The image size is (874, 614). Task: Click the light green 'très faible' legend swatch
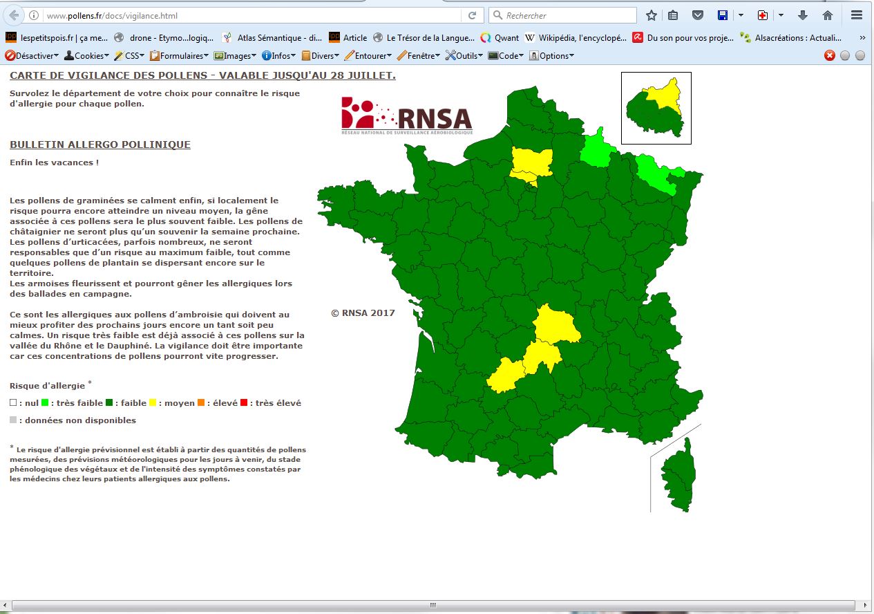pyautogui.click(x=45, y=402)
